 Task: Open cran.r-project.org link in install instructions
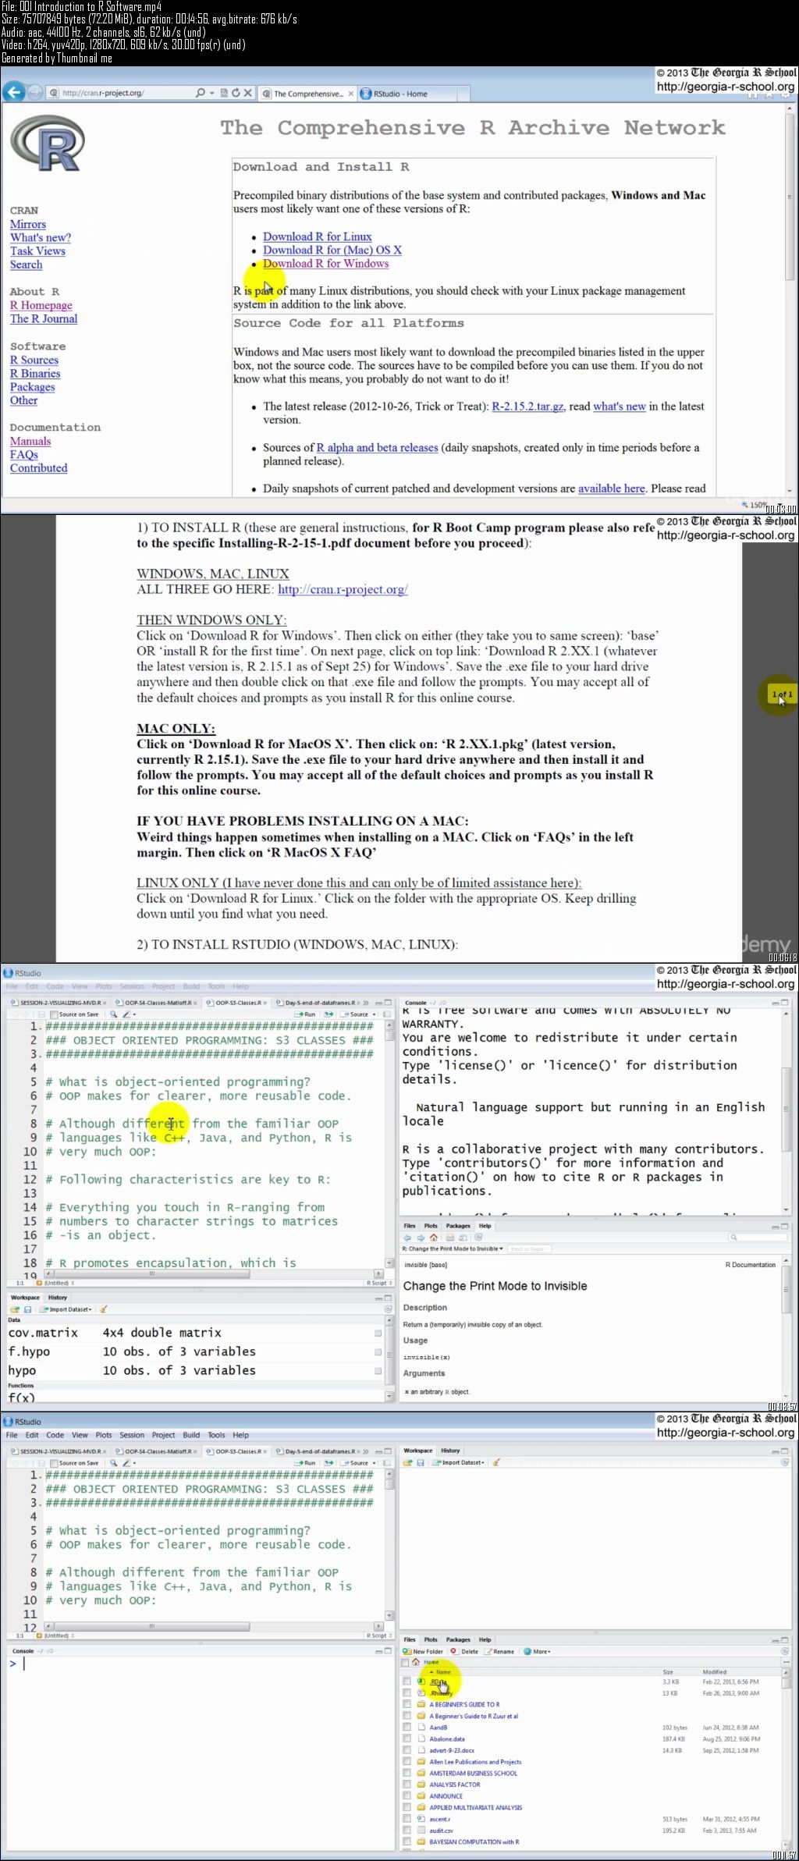click(x=343, y=589)
